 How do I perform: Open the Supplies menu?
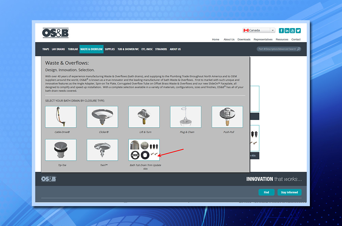pos(110,49)
